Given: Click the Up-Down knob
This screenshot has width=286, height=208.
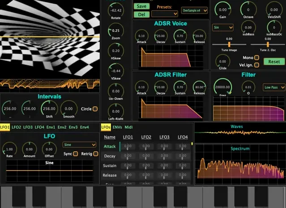Looking at the screenshot, I should pyautogui.click(x=116, y=91).
